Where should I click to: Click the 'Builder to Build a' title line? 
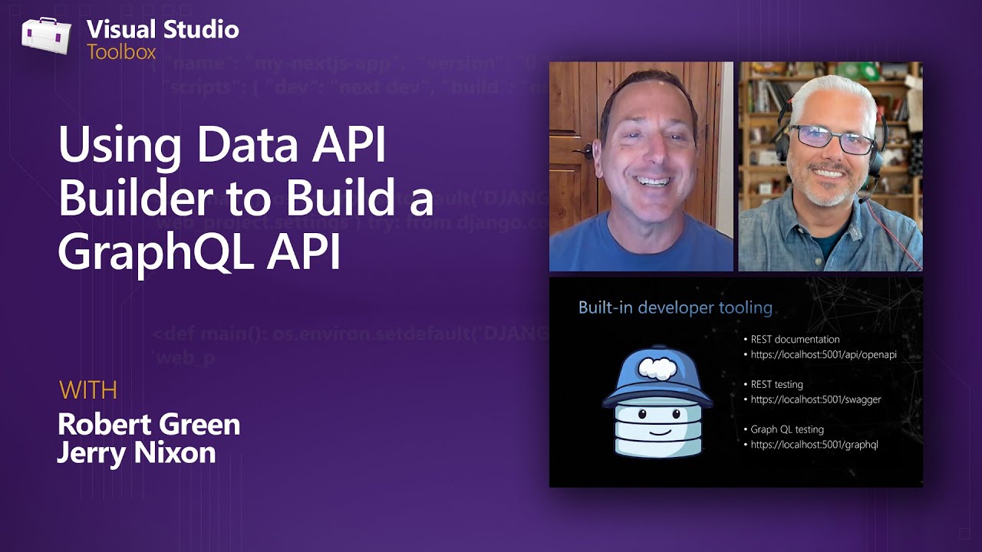pos(245,198)
